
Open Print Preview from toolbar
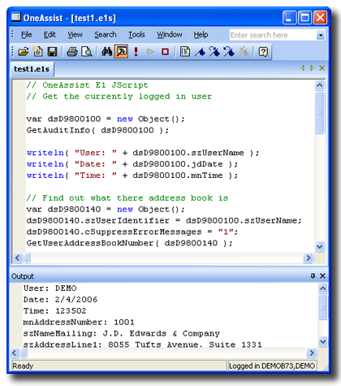[x=87, y=51]
